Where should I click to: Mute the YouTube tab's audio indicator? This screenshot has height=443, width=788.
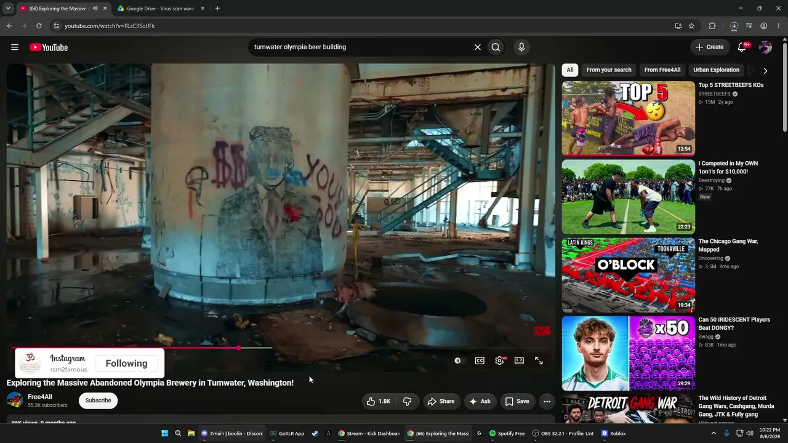point(95,9)
